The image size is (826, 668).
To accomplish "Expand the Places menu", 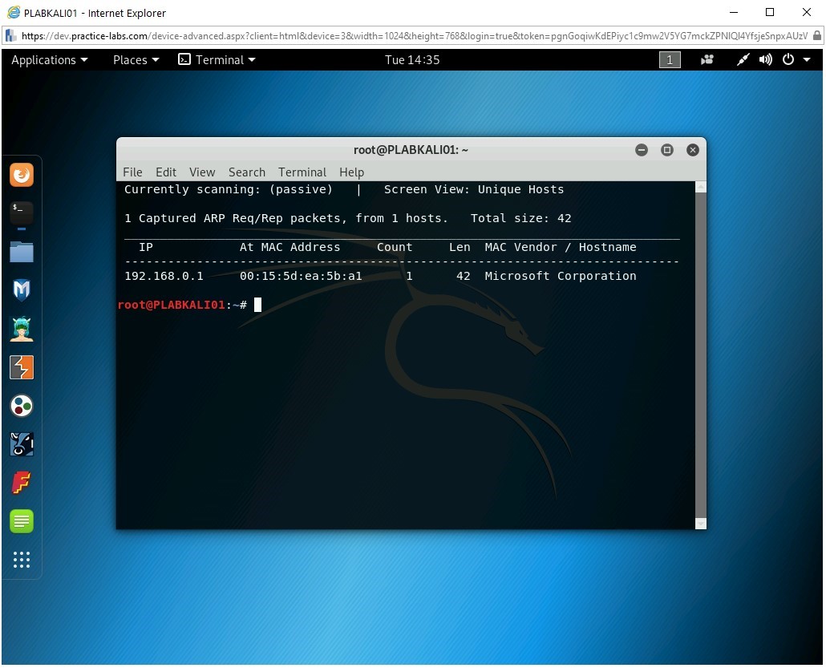I will click(x=136, y=60).
